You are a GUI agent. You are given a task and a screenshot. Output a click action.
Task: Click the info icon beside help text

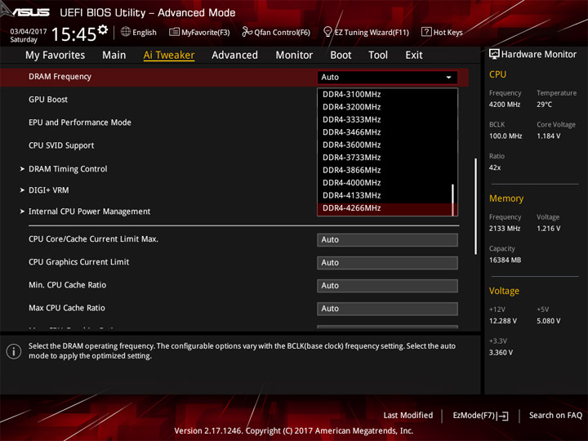pos(14,351)
